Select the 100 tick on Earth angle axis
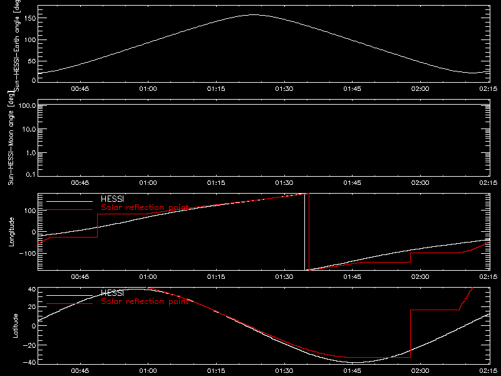Screen dimensions: 501x376 (x=30, y=40)
